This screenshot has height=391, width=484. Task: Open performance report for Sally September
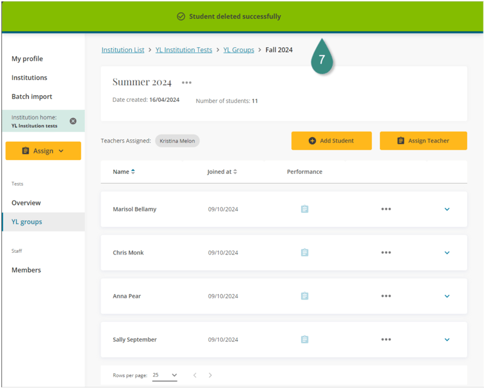tap(305, 339)
